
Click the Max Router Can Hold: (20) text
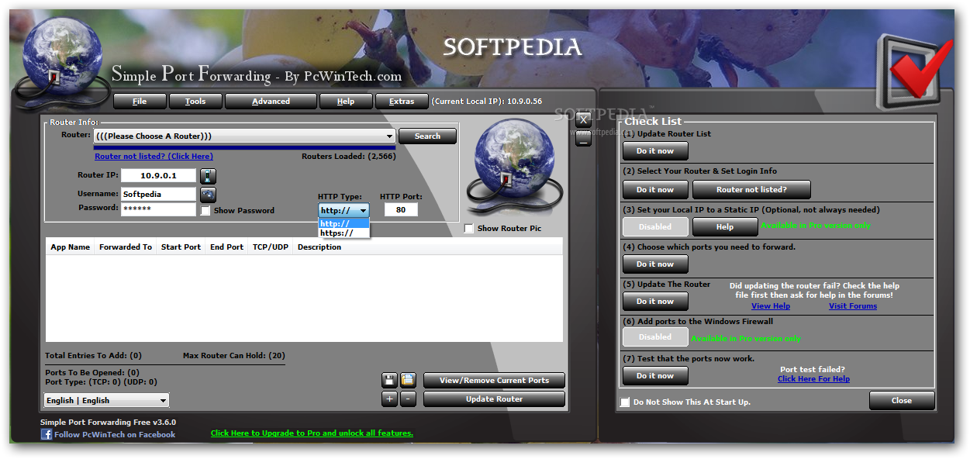pos(234,356)
